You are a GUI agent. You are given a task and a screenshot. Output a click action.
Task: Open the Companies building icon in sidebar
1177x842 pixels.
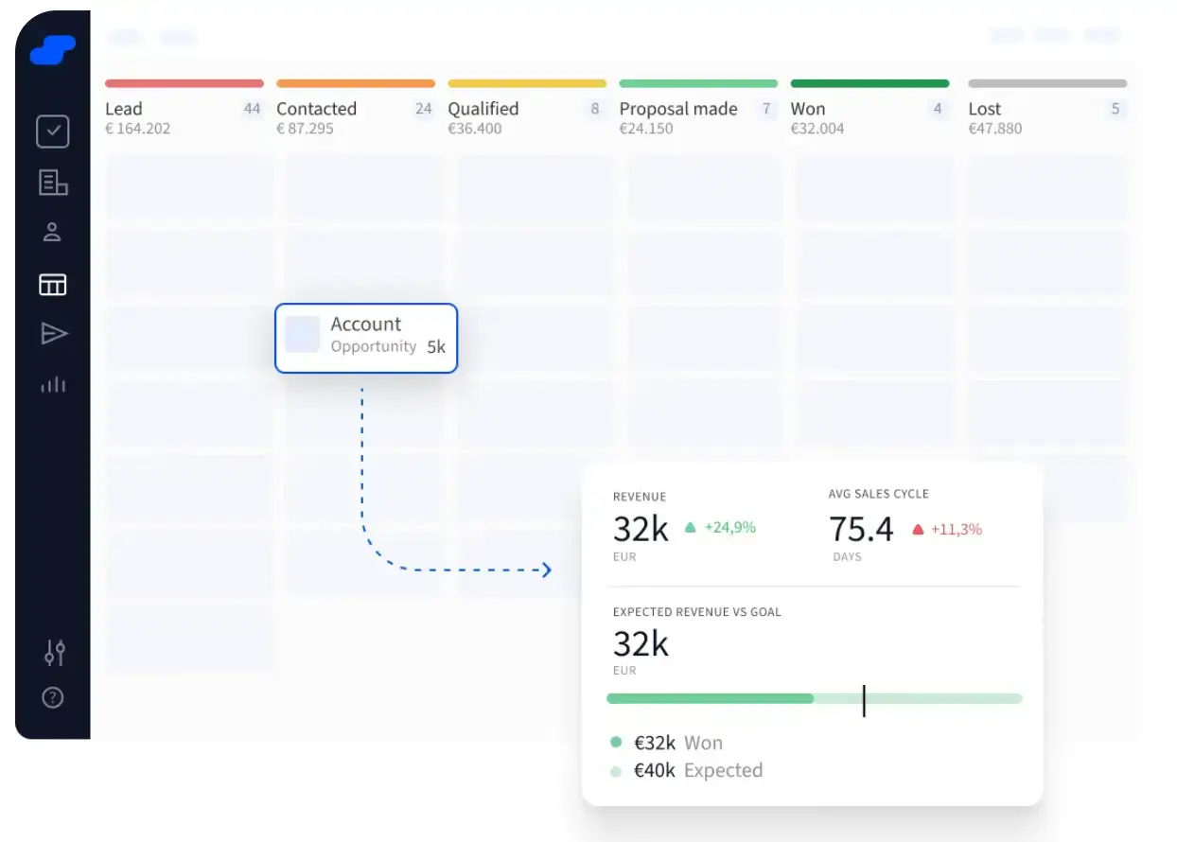click(x=53, y=183)
